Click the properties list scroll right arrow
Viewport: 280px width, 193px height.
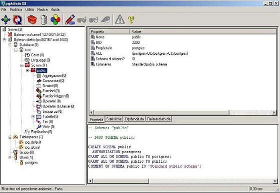pos(274,113)
